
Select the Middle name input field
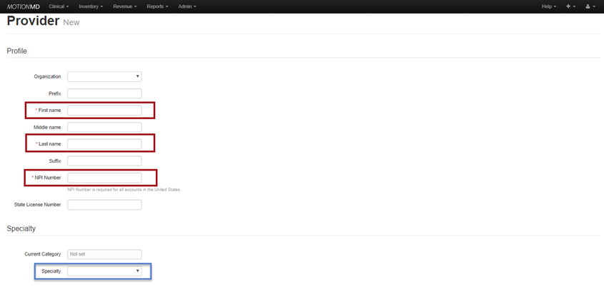coord(104,127)
